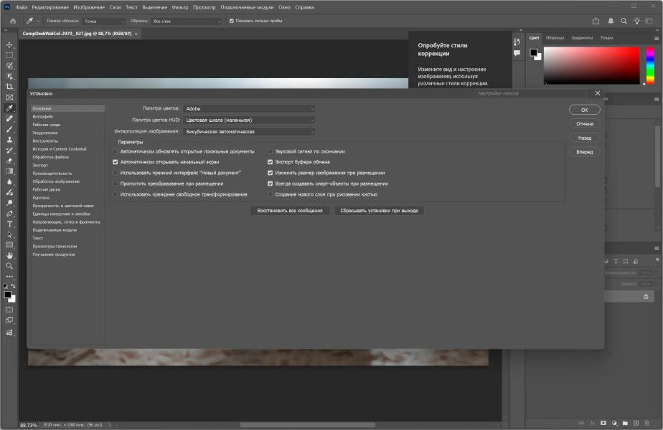Click "Восстановить все сообщения" button
This screenshot has height=430, width=663.
coord(290,211)
